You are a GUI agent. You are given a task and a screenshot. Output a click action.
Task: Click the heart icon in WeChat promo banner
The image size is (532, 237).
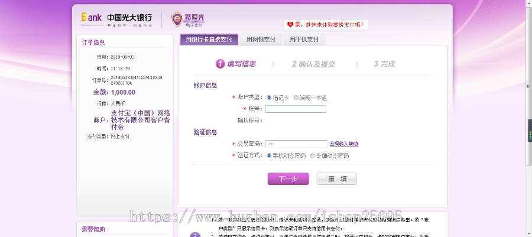pos(290,24)
